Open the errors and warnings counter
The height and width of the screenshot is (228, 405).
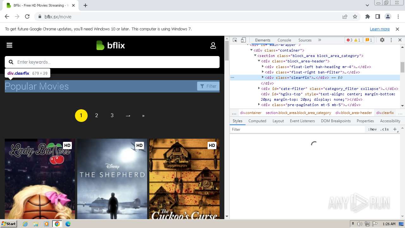pos(353,40)
